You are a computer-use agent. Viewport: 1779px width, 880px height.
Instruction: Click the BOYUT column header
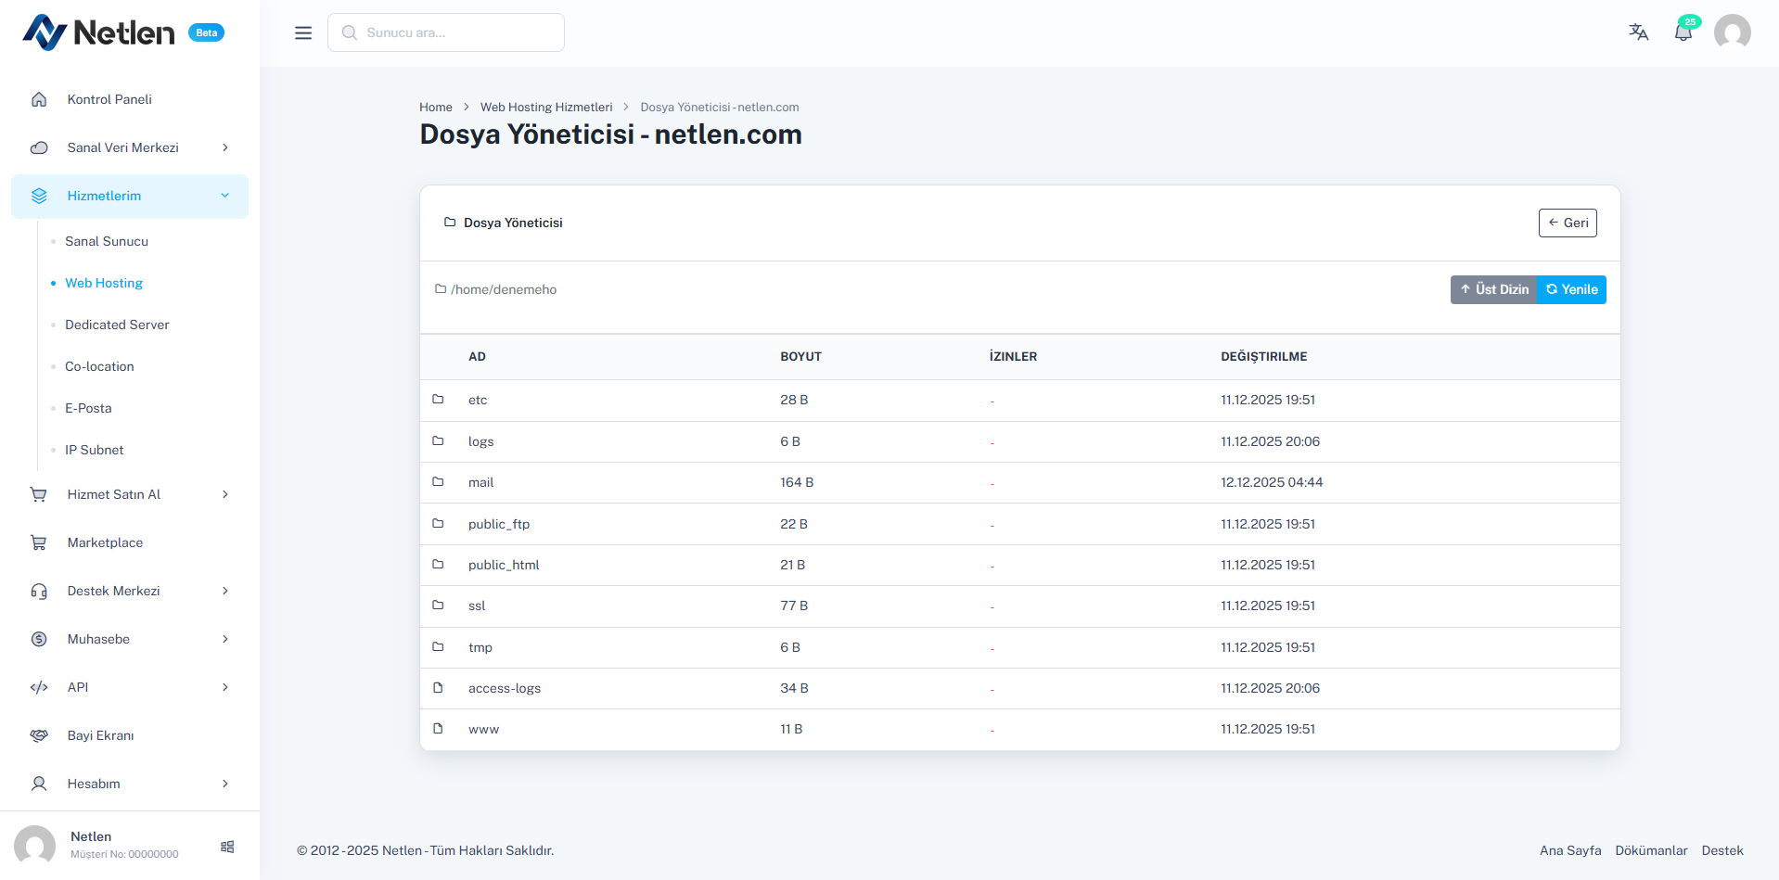tap(800, 356)
